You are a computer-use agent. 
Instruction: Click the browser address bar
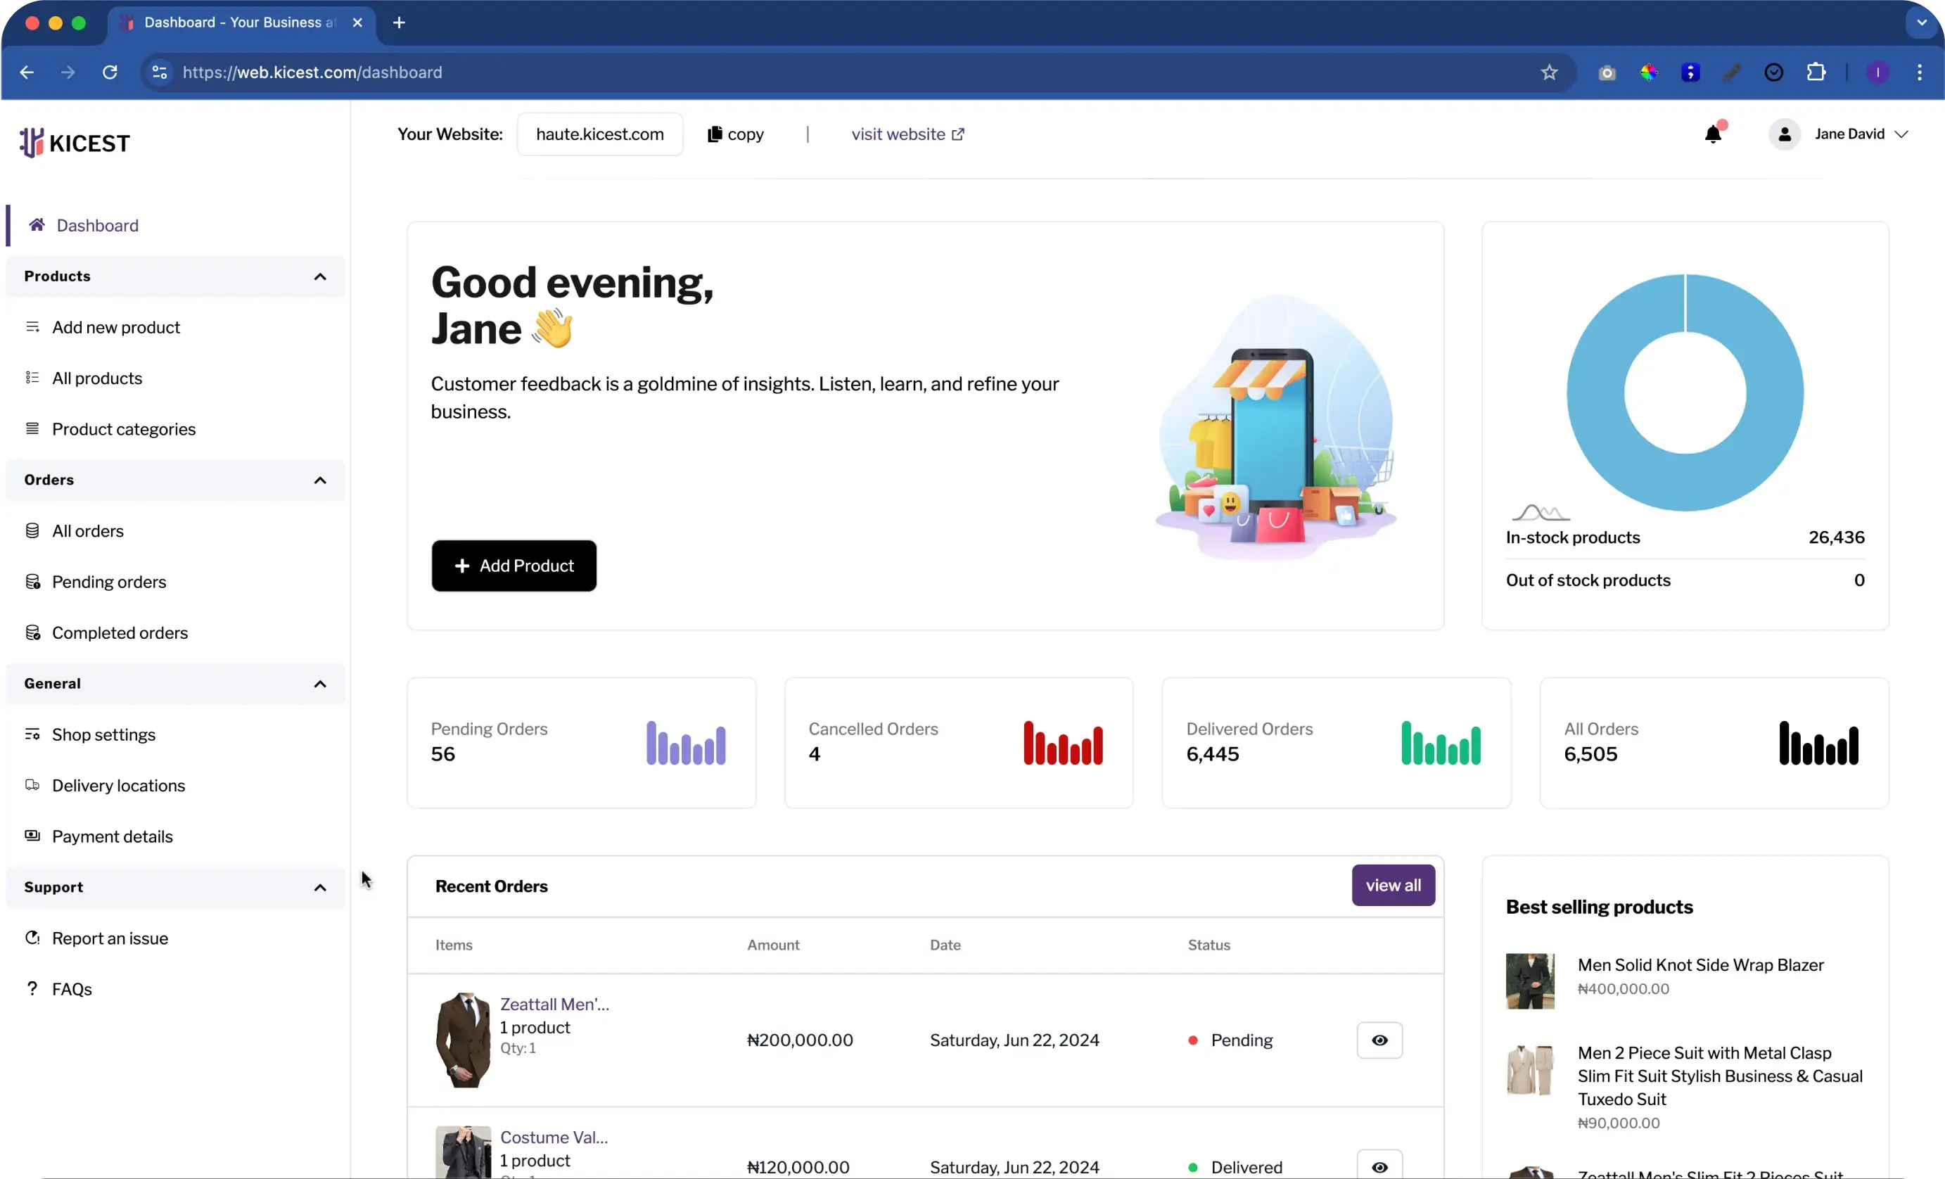coord(553,72)
